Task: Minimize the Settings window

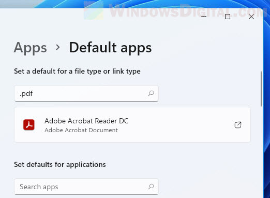Action: pyautogui.click(x=204, y=17)
